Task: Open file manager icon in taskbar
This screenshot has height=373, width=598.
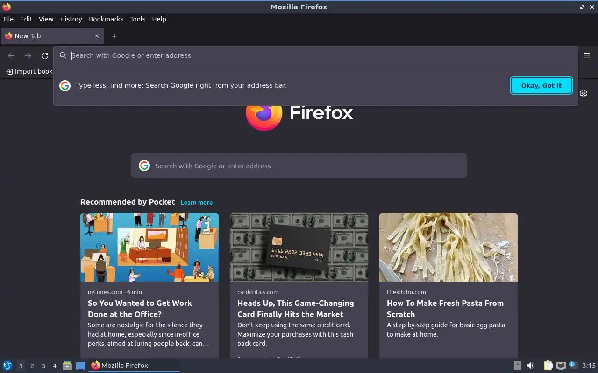Action: tap(67, 366)
